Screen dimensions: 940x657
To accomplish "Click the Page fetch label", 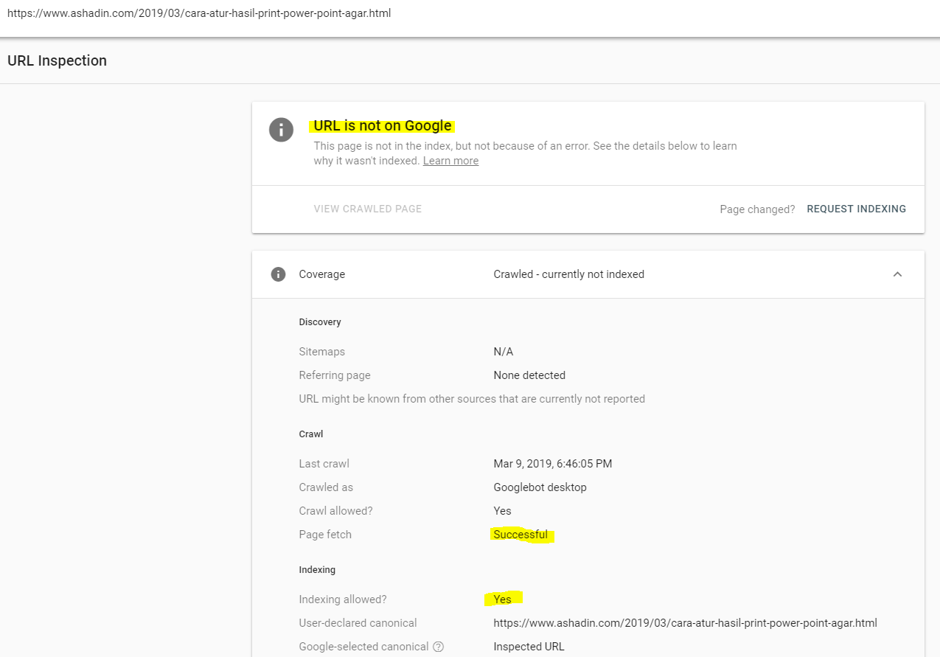I will point(325,535).
